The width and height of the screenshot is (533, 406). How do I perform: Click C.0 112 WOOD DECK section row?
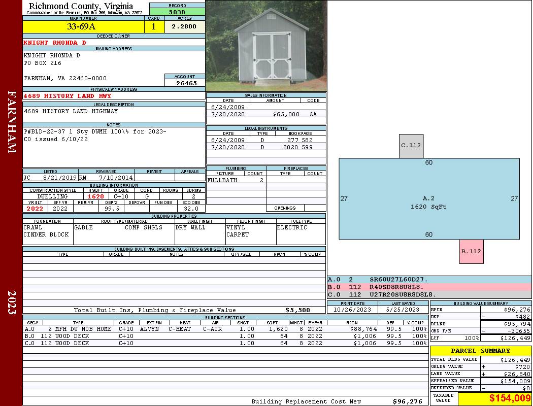point(226,343)
